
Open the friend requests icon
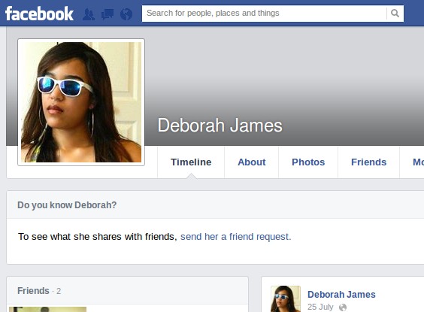tap(89, 14)
